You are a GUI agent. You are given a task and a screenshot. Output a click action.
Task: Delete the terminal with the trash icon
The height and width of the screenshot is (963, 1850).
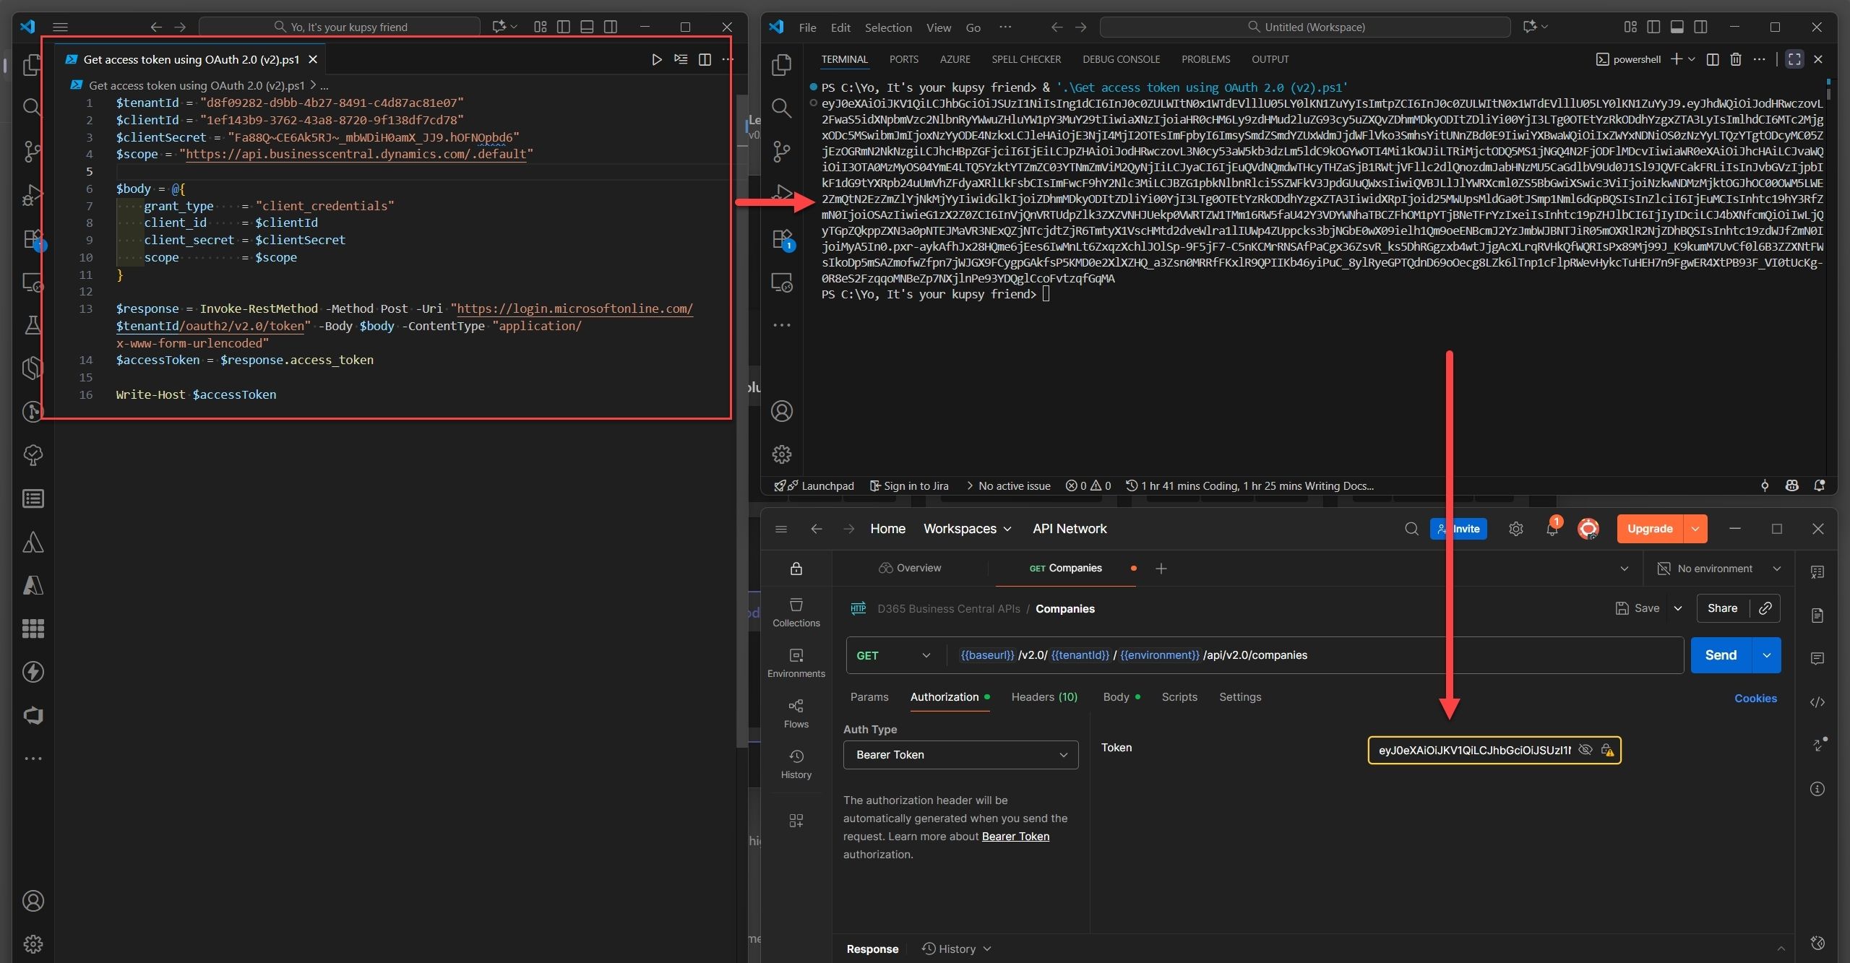[1736, 59]
